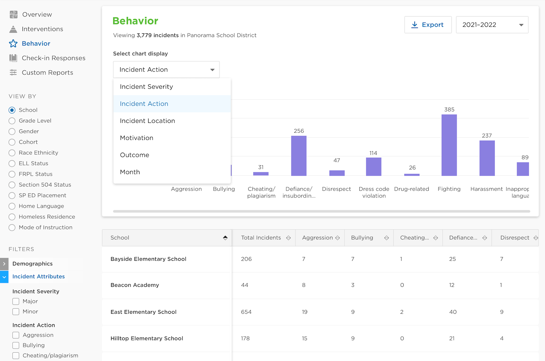Choose Outcome from dropdown list
The width and height of the screenshot is (545, 361).
pyautogui.click(x=172, y=155)
